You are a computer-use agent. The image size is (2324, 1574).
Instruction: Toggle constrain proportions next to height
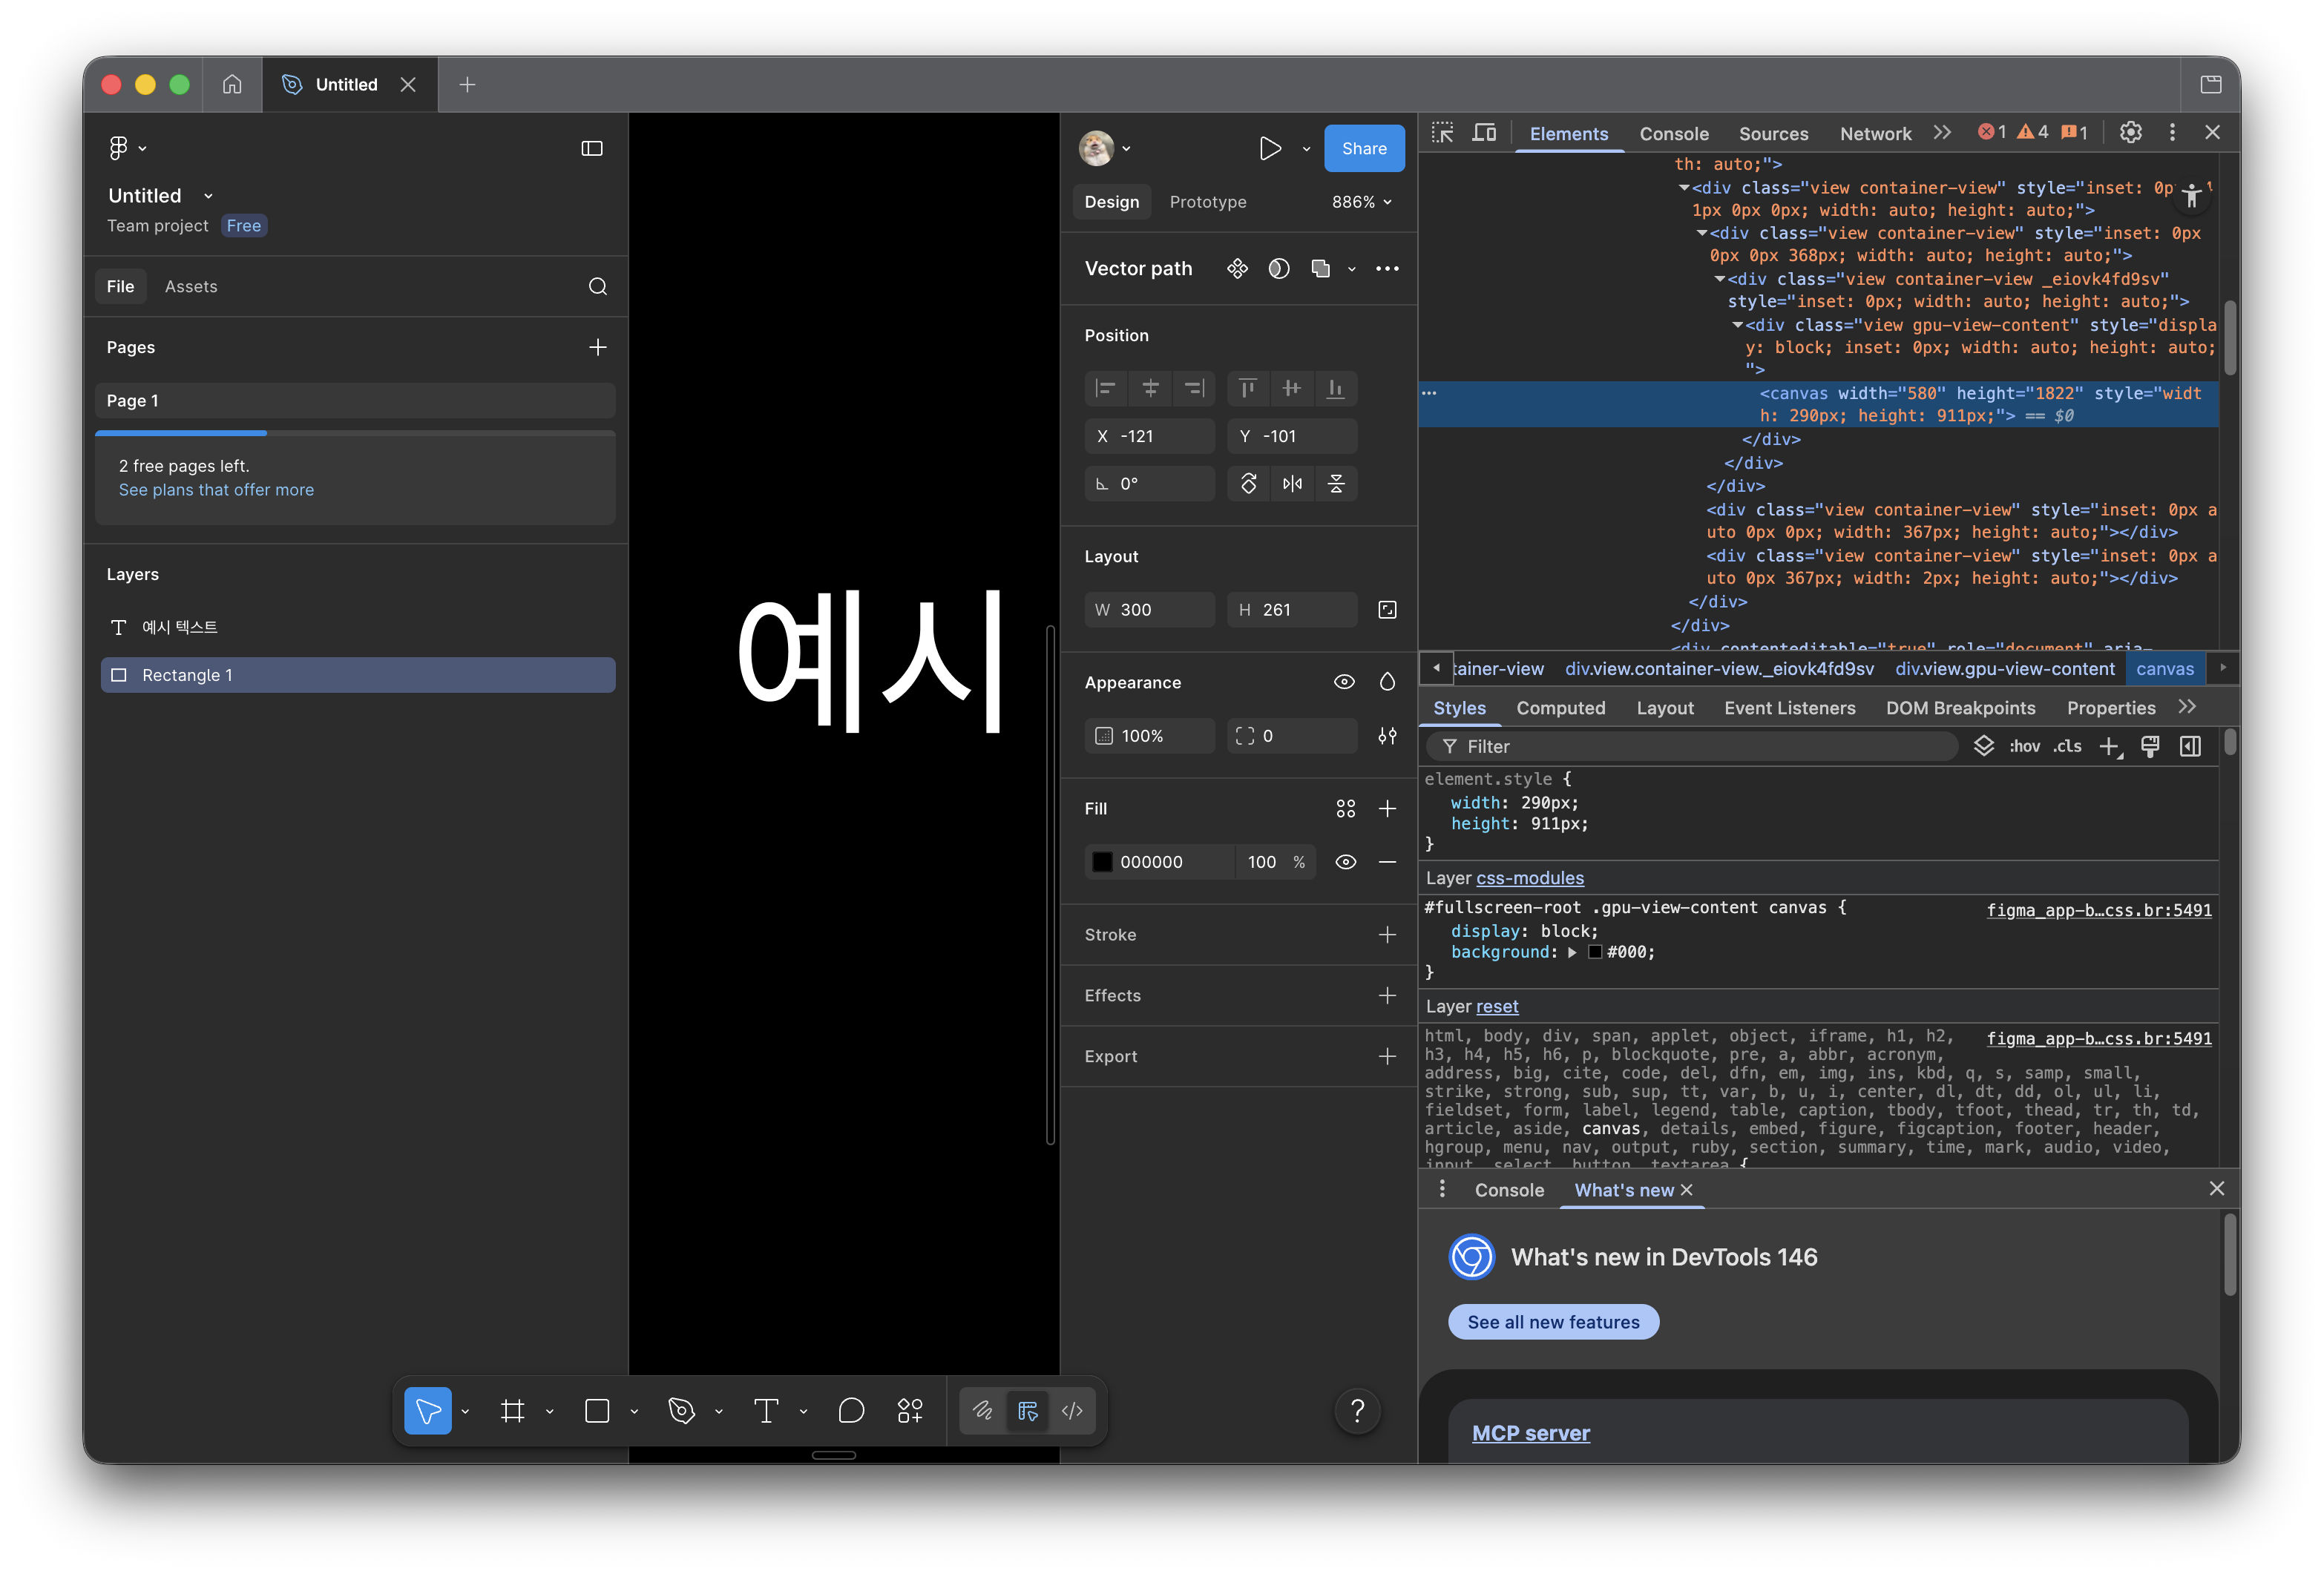(1387, 610)
